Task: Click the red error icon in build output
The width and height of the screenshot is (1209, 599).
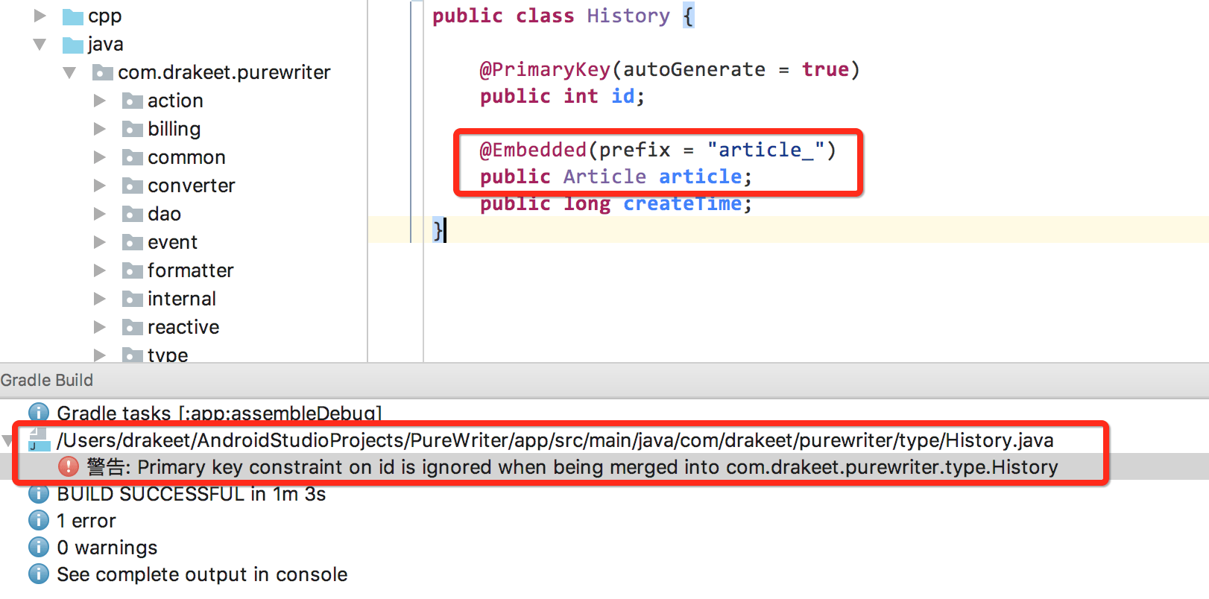Action: point(69,467)
